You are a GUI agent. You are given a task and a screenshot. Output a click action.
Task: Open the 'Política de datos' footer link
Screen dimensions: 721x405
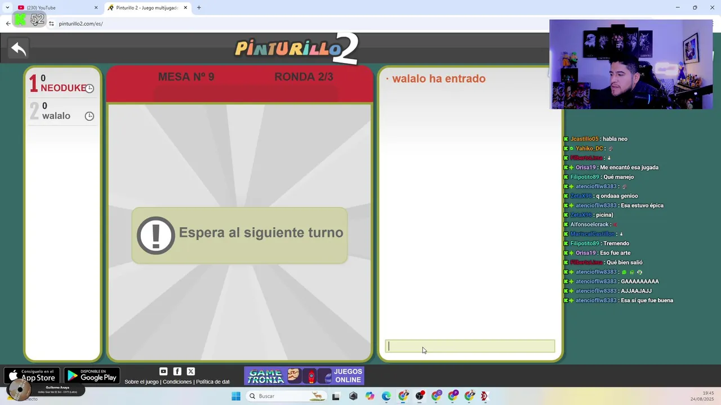point(213,382)
